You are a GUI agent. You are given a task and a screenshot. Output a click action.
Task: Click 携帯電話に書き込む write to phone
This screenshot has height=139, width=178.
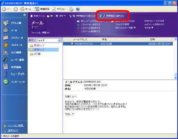click(112, 16)
